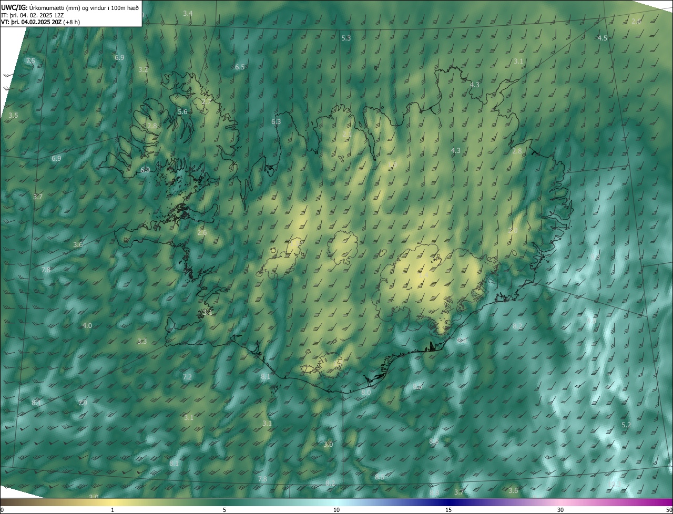Screen dimensions: 673x514
Task: Click the 3.2 value north of the Westfjords
Action: (x=143, y=69)
